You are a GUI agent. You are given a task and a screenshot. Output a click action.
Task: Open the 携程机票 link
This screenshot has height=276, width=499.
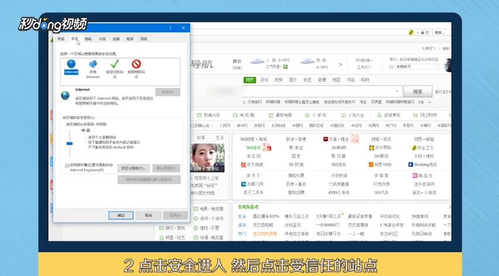click(x=296, y=175)
